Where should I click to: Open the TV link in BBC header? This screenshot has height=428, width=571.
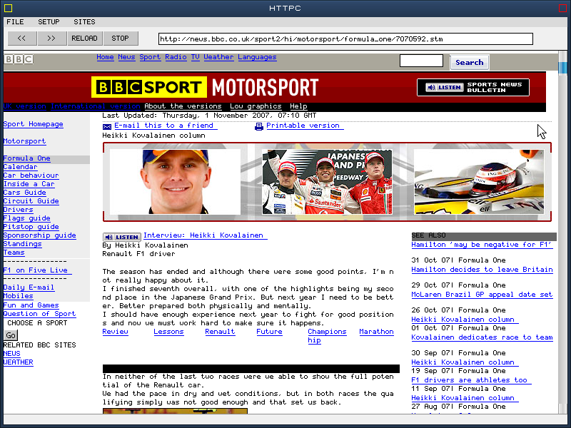click(195, 57)
